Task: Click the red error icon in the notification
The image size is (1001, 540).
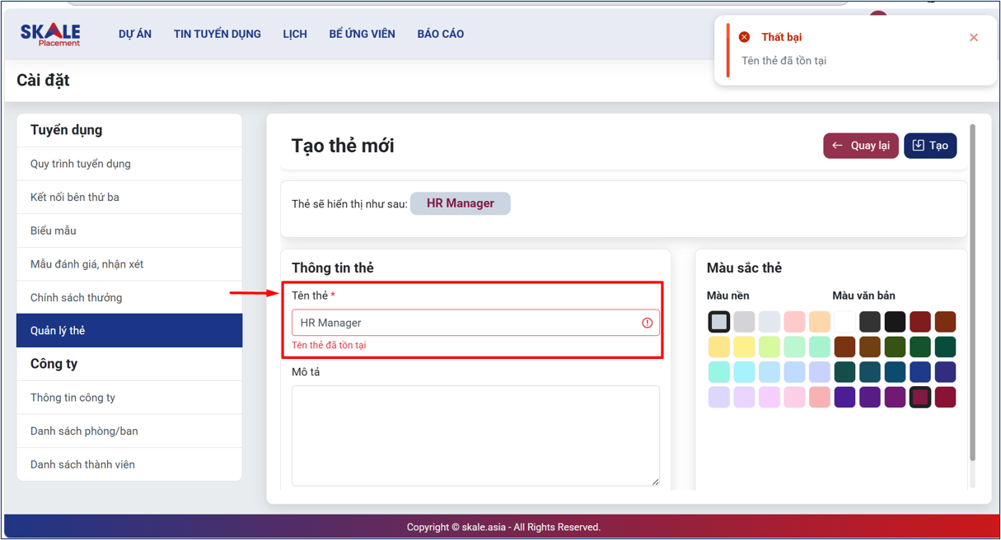Action: 744,37
